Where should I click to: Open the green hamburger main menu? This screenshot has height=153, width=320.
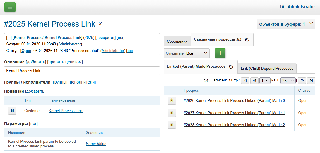tap(10, 7)
